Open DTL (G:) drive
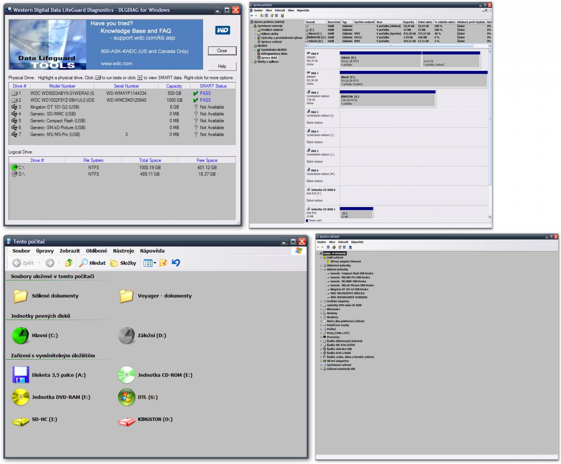This screenshot has width=561, height=464. pyautogui.click(x=138, y=397)
